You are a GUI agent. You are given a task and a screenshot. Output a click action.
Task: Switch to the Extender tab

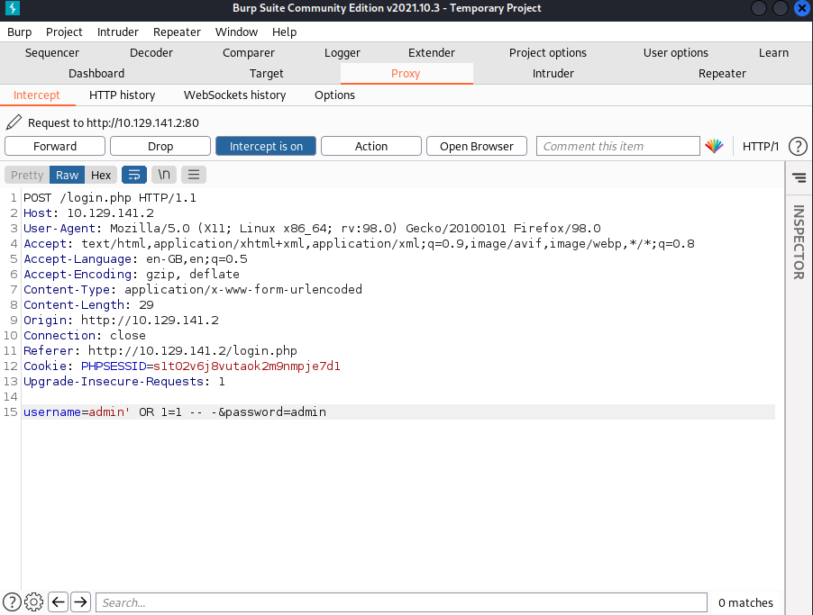pos(432,53)
